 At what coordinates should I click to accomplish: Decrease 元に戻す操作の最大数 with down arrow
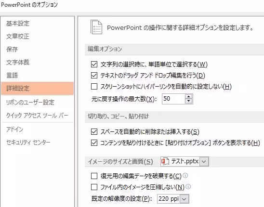tap(188, 101)
